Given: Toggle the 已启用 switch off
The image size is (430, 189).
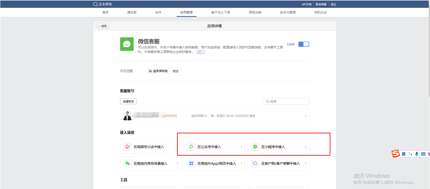Looking at the screenshot, I should pyautogui.click(x=304, y=44).
